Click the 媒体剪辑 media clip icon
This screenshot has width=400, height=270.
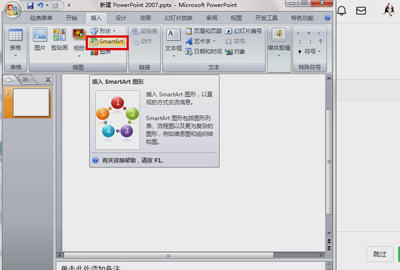tap(279, 35)
